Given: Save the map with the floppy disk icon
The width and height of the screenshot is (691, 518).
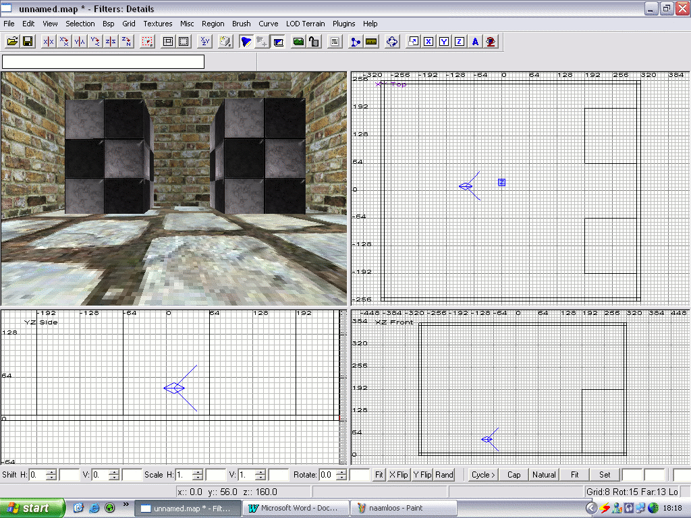Looking at the screenshot, I should [28, 42].
